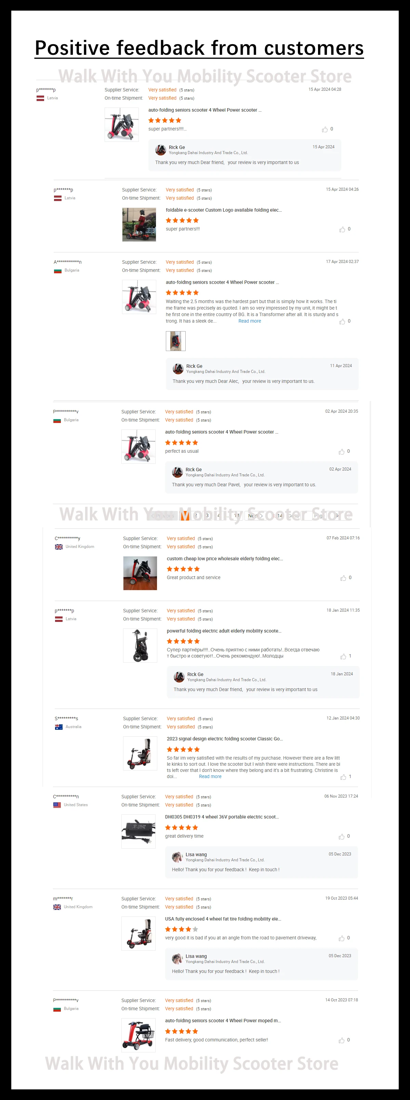Open page 3 in the pagination
The width and height of the screenshot is (410, 1100).
point(208,516)
